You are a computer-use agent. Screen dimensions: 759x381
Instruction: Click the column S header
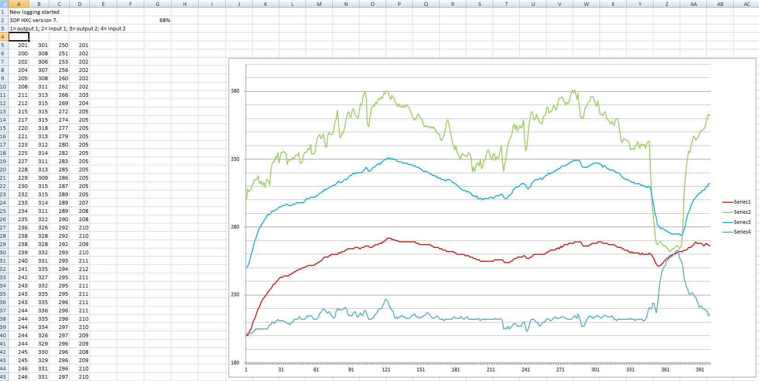[479, 4]
